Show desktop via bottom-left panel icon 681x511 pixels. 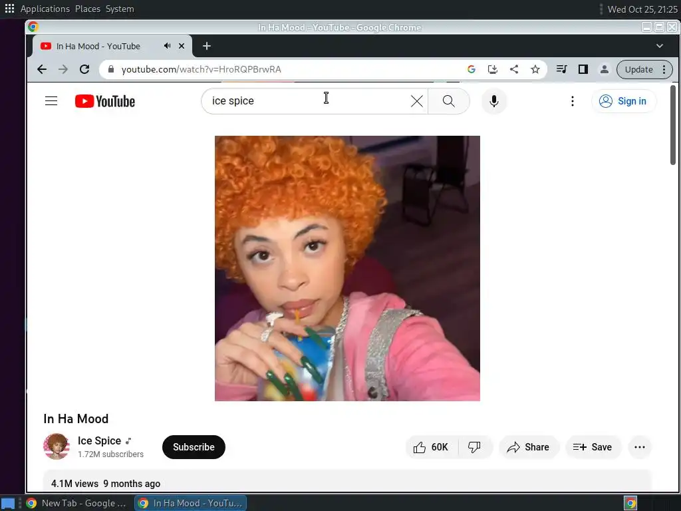8,504
